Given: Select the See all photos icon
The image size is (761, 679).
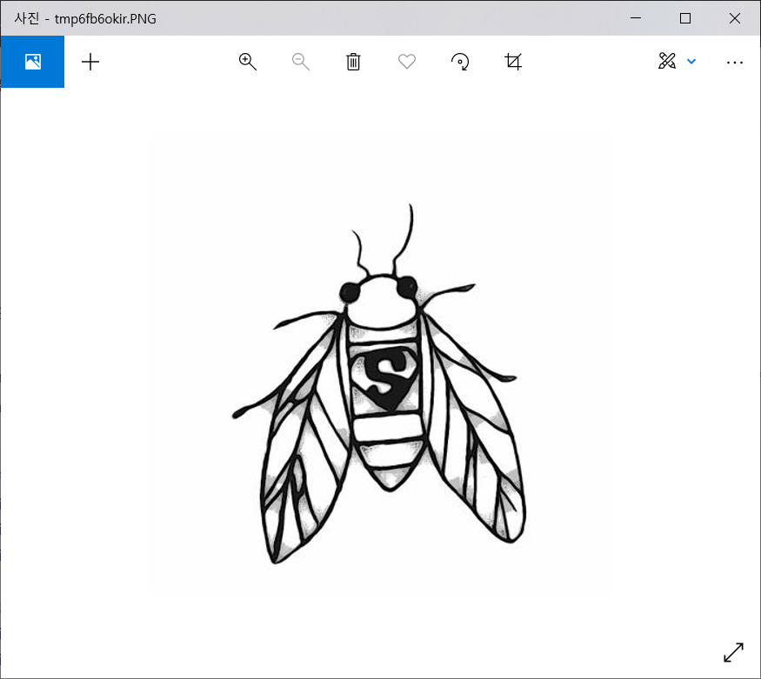Looking at the screenshot, I should click(x=32, y=62).
